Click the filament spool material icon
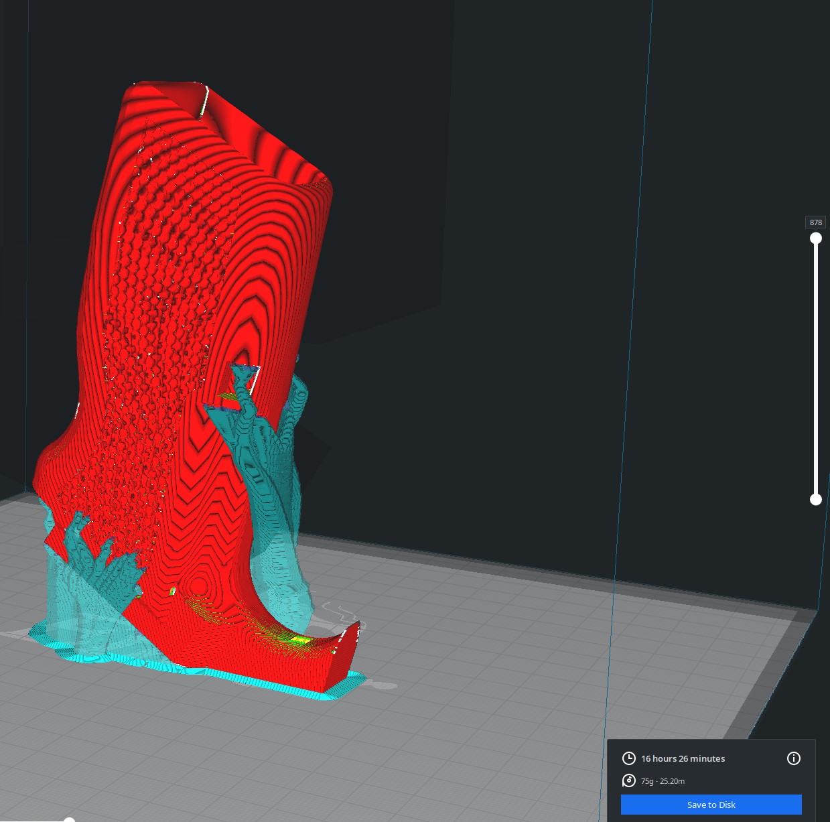This screenshot has height=822, width=830. [628, 780]
